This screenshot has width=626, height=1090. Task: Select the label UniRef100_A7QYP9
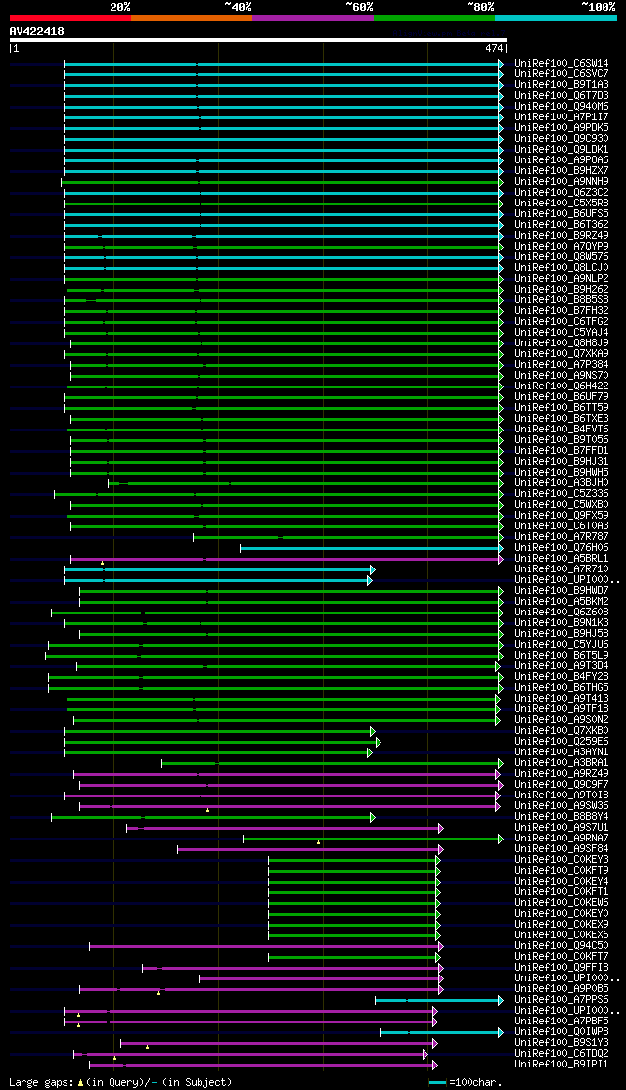point(562,247)
